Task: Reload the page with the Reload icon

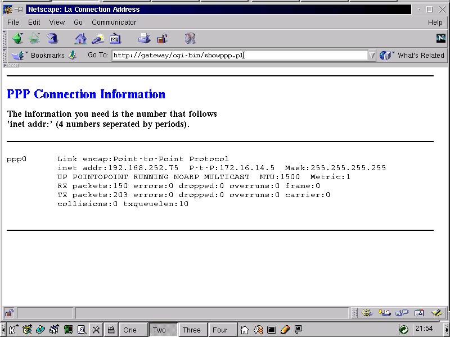Action: [52, 38]
